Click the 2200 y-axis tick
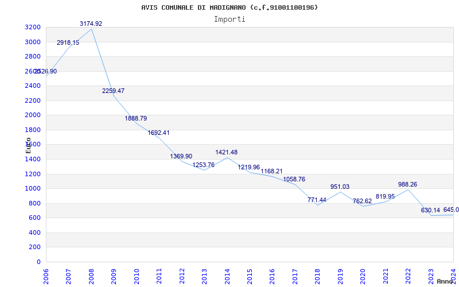The width and height of the screenshot is (459, 287). tap(33, 101)
